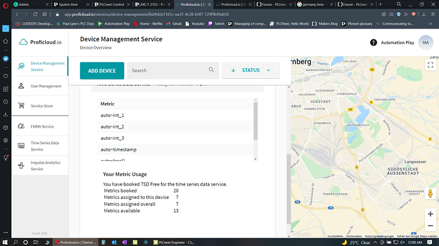The image size is (439, 246).
Task: Click taskbar Task View icon
Action: [x=36, y=242]
